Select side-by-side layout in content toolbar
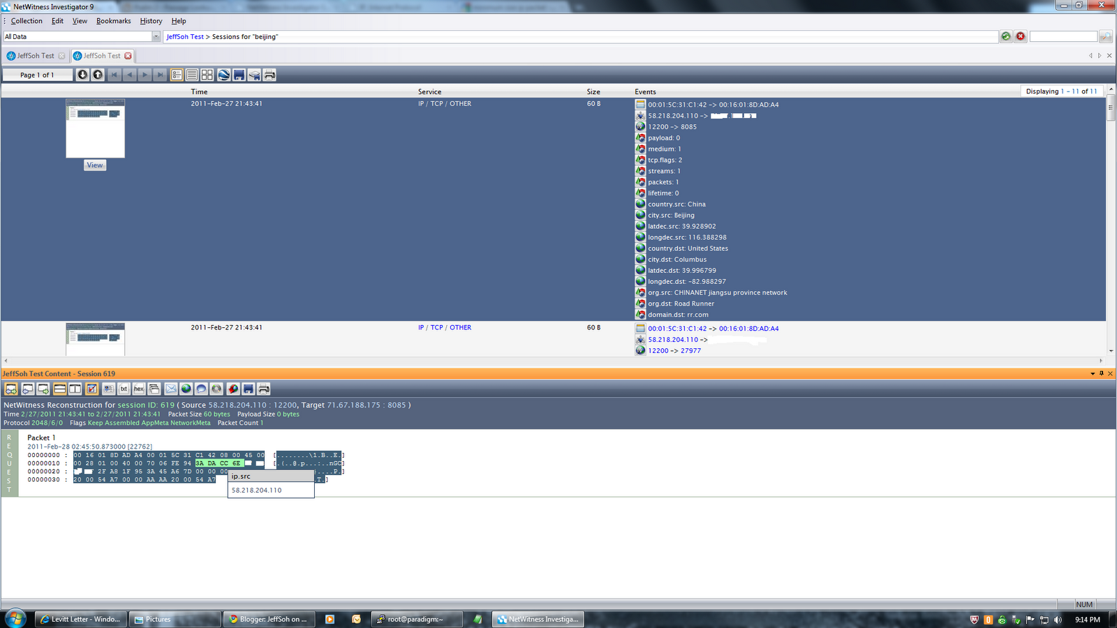The width and height of the screenshot is (1117, 628). tap(75, 389)
